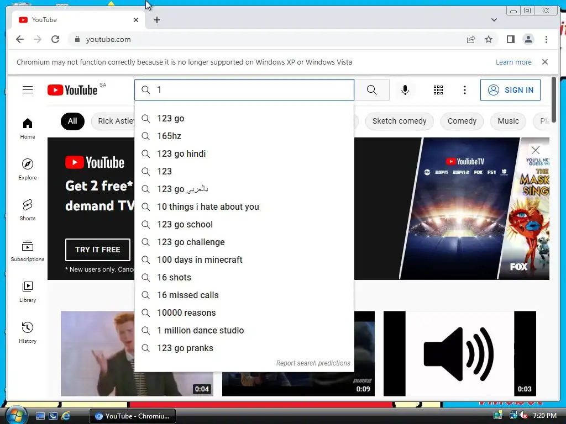The image size is (566, 424).
Task: Click the page vertical scrollbar
Action: [554, 99]
